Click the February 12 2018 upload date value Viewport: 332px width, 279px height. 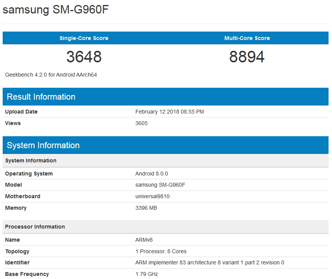(170, 112)
